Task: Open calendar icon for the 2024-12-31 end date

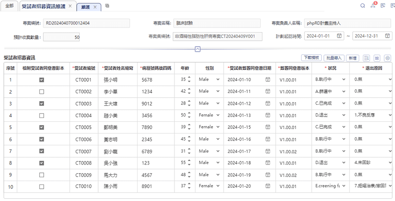Action: pyautogui.click(x=387, y=36)
